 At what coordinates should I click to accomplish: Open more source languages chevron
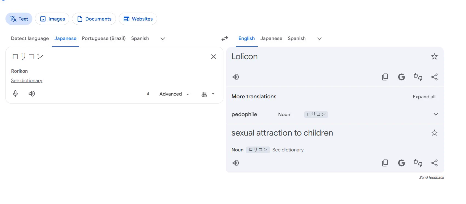(x=163, y=39)
